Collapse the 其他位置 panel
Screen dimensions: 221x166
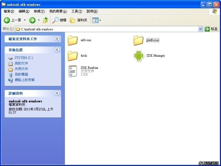coord(57,49)
